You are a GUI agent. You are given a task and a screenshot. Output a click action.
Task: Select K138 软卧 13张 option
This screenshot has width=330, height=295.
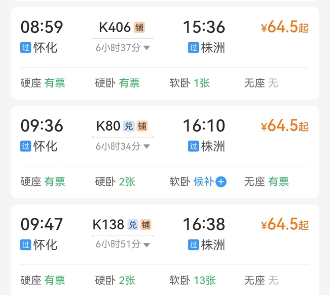point(193,280)
